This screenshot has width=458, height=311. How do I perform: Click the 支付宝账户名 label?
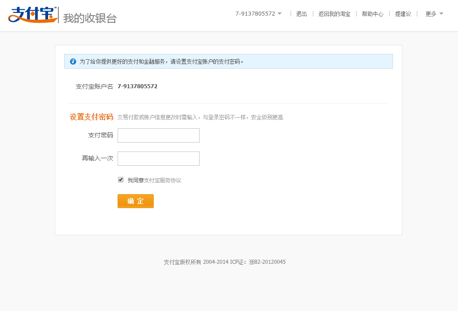[94, 86]
